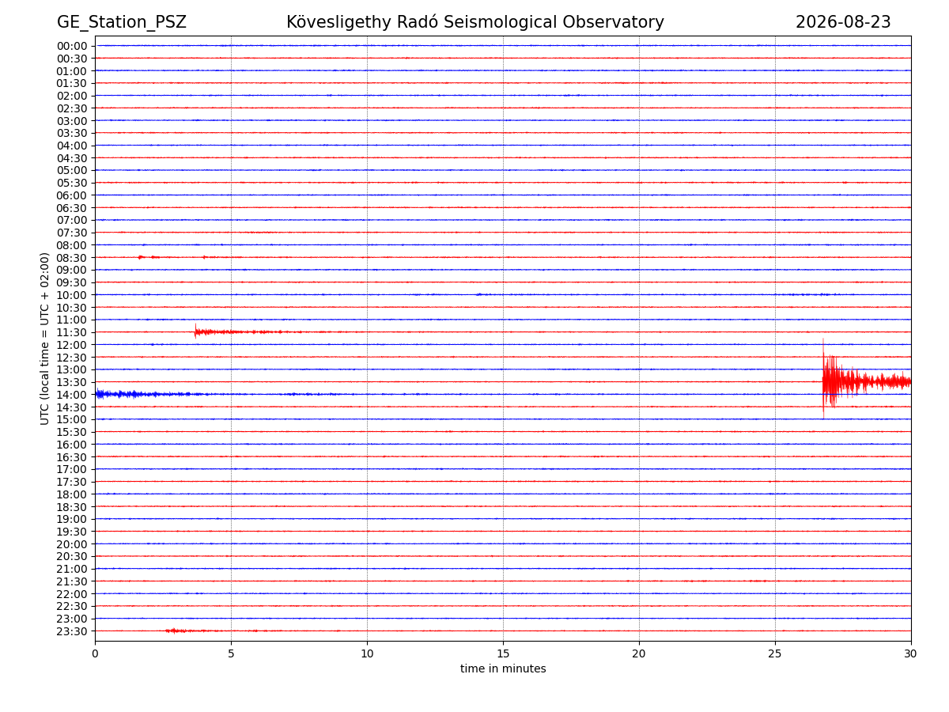Click the red event onset on the 11:30 trace
The image size is (949, 712).
[195, 331]
